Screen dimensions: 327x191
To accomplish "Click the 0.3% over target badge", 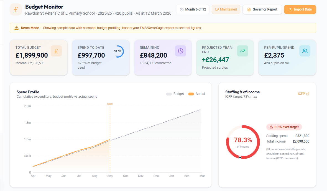I will [284, 127].
